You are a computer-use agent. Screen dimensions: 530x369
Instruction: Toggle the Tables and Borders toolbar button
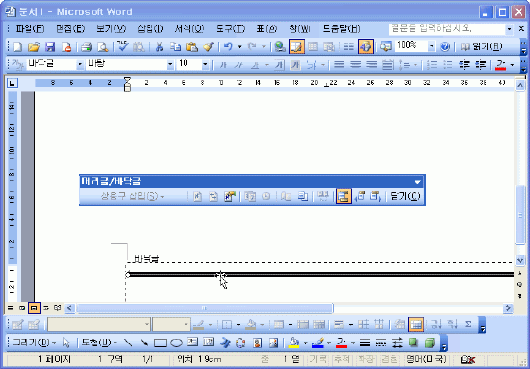tap(296, 46)
